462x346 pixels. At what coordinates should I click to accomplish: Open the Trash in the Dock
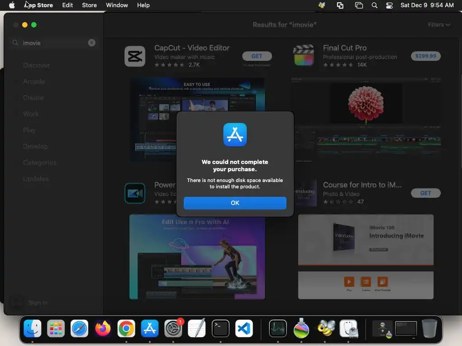pyautogui.click(x=430, y=328)
